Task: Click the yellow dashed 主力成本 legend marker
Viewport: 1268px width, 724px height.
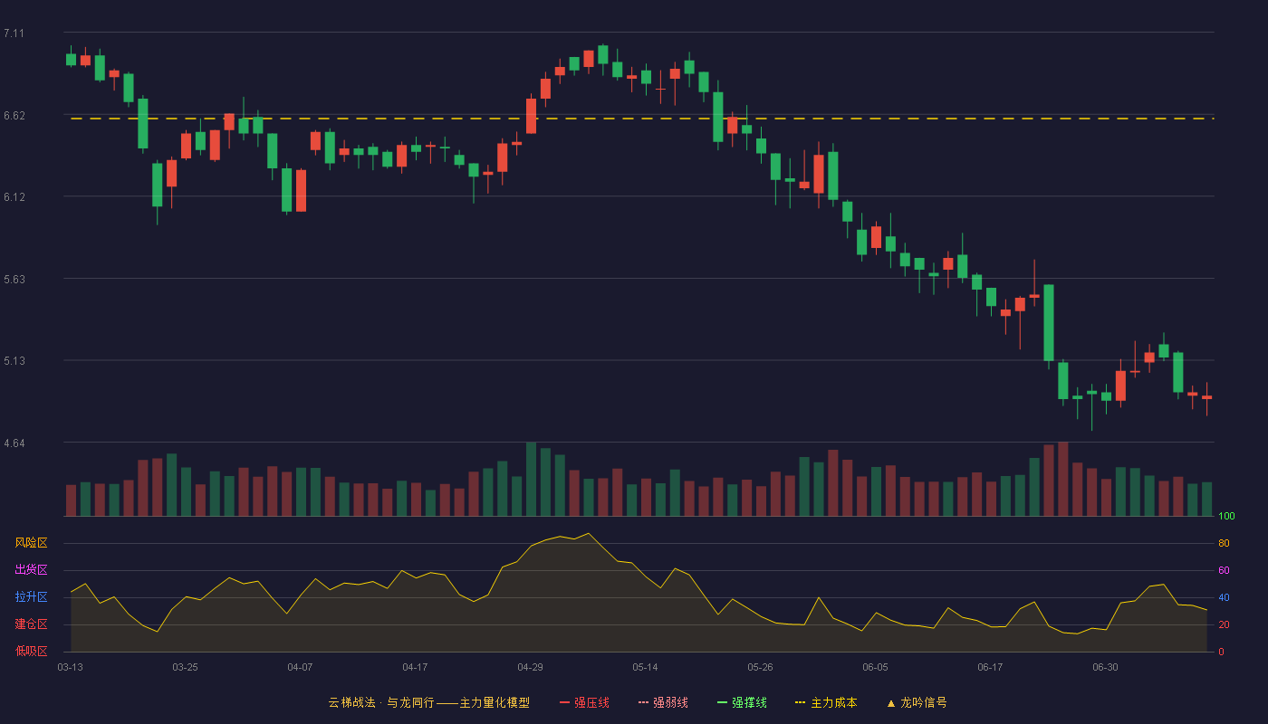Action: coord(801,702)
